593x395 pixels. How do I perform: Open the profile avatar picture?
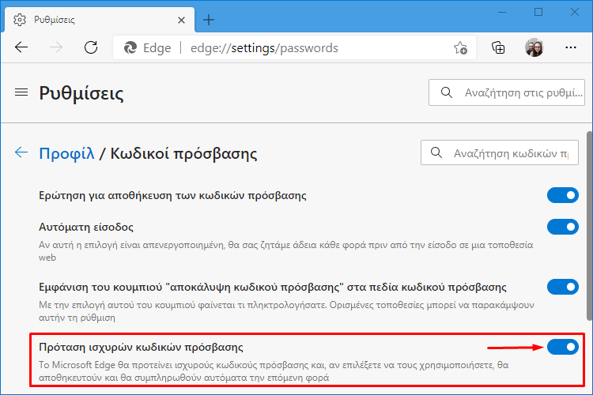coord(534,47)
